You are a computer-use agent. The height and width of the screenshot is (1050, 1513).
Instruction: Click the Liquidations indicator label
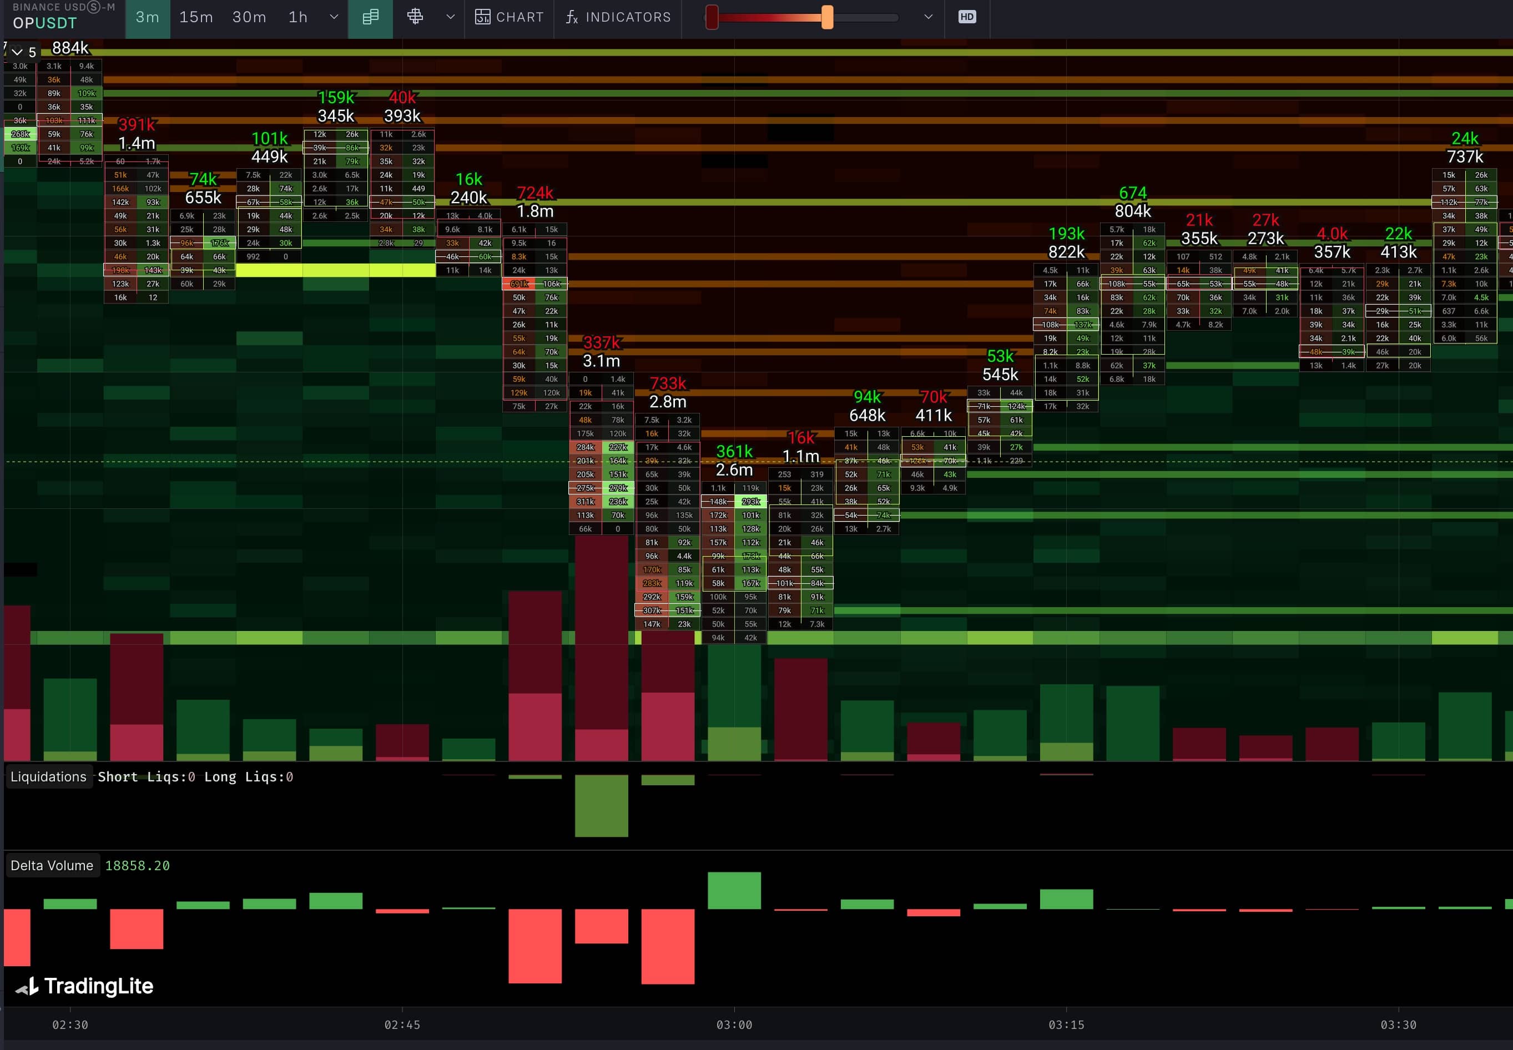pyautogui.click(x=48, y=777)
